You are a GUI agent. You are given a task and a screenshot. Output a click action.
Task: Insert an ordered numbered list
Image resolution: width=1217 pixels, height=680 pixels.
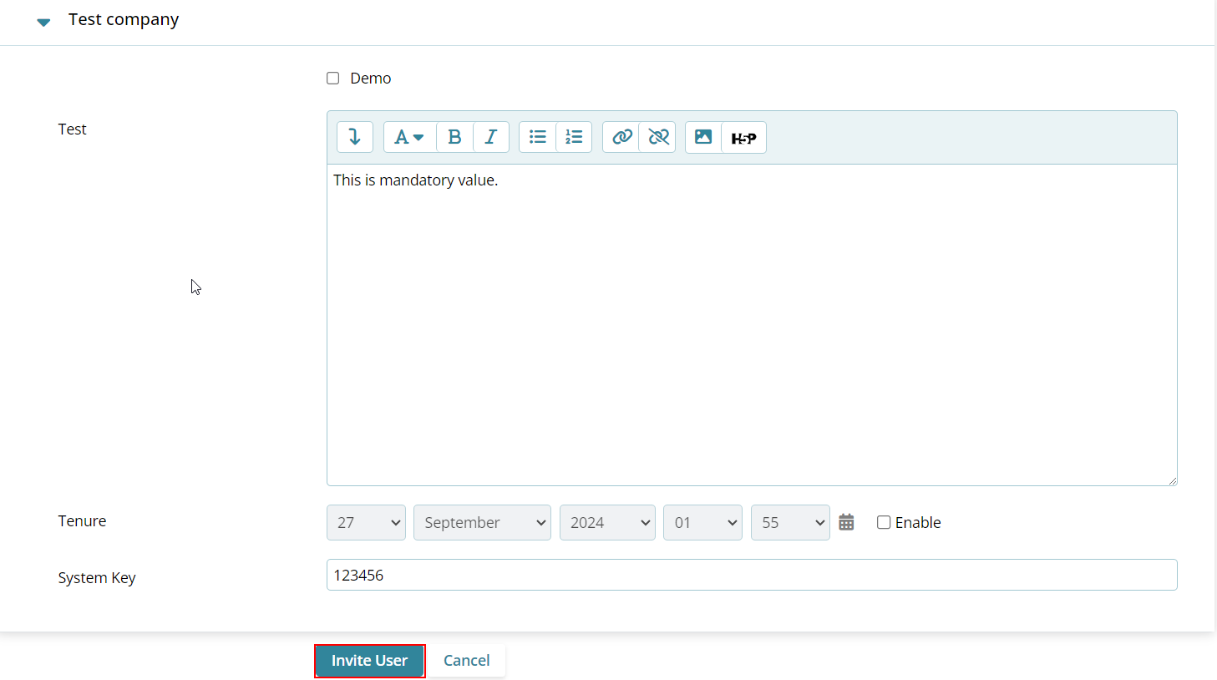click(574, 137)
